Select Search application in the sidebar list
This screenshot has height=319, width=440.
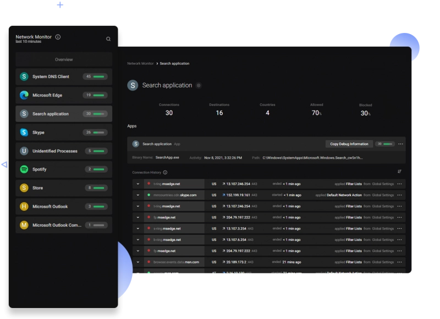64,114
